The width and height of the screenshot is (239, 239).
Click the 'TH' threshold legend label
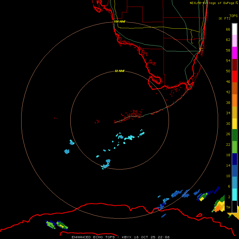click(x=228, y=207)
